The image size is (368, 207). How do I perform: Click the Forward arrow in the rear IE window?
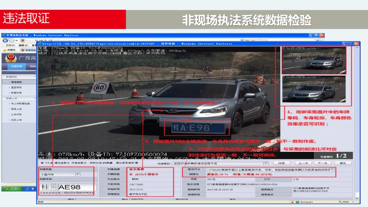[x=11, y=40]
